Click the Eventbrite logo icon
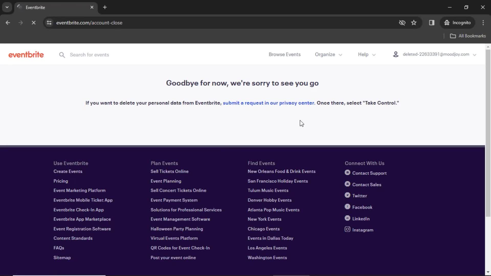 click(x=26, y=55)
